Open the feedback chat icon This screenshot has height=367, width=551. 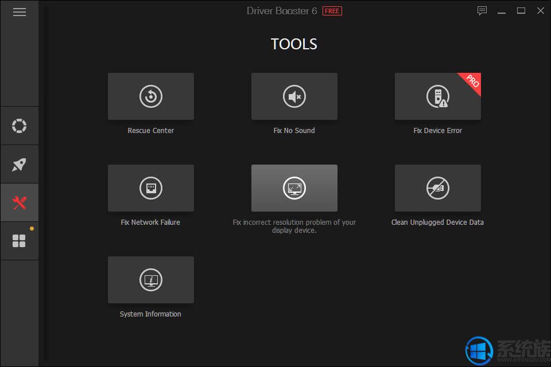[x=482, y=11]
